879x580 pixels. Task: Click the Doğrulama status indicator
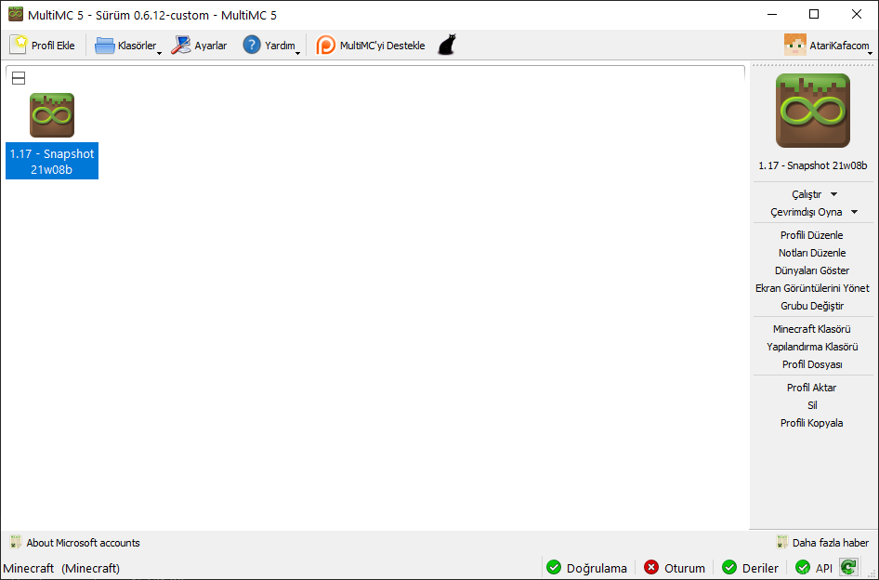click(586, 568)
